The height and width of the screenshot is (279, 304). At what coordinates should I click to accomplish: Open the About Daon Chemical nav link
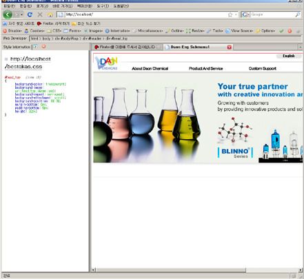(x=150, y=68)
